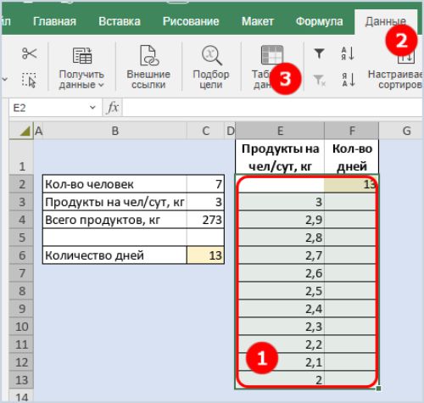Viewport: 424px width, 403px height.
Task: Click the Name Box showing E2
Action: [x=48, y=108]
